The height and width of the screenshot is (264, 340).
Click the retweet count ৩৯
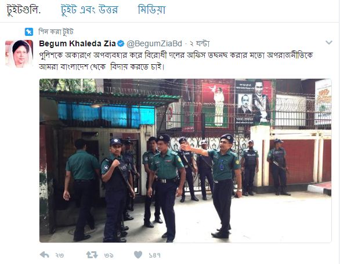click(x=108, y=255)
